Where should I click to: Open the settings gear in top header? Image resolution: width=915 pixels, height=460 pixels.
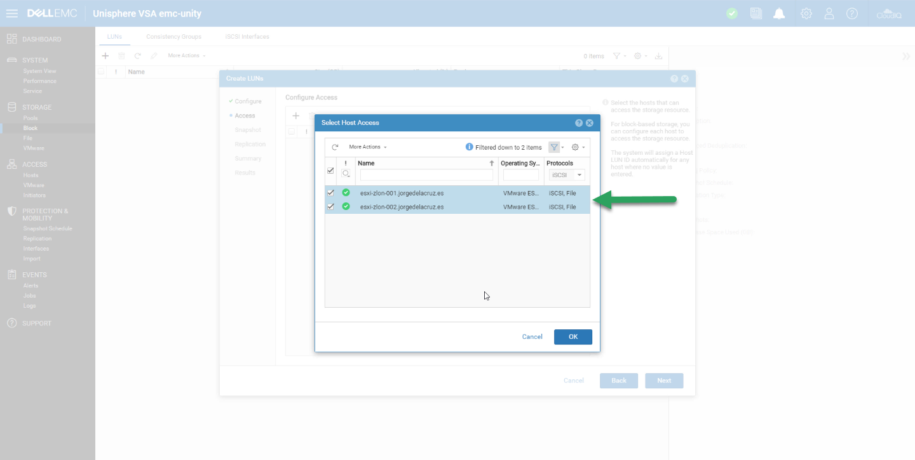[806, 13]
